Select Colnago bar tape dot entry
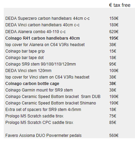 pyautogui.click(x=24, y=58)
